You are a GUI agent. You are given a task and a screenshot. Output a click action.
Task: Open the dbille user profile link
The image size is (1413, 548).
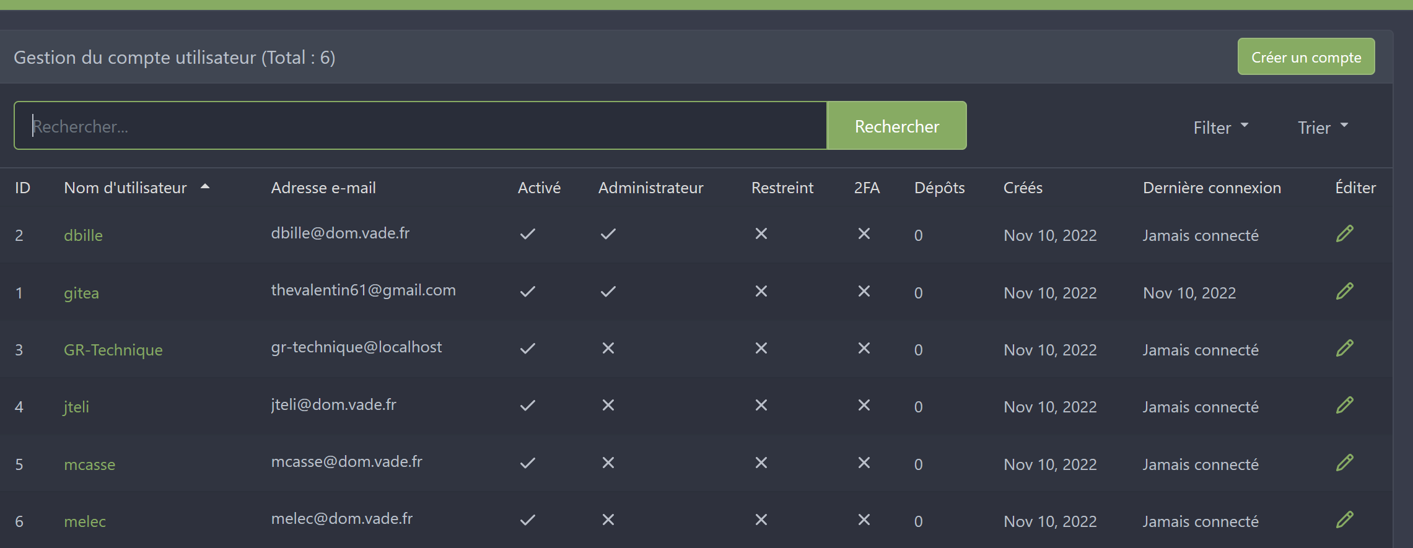[x=83, y=235]
